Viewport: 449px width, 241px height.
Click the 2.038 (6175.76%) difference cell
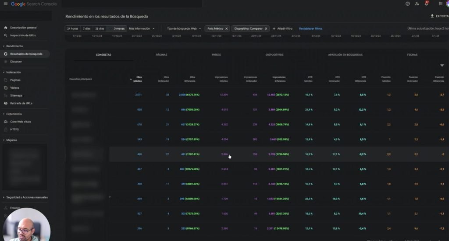[x=189, y=95]
